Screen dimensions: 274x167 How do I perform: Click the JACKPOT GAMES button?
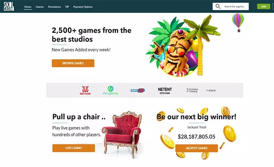(196, 148)
